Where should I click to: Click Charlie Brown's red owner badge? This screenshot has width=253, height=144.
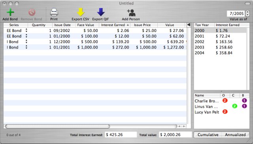pyautogui.click(x=225, y=101)
